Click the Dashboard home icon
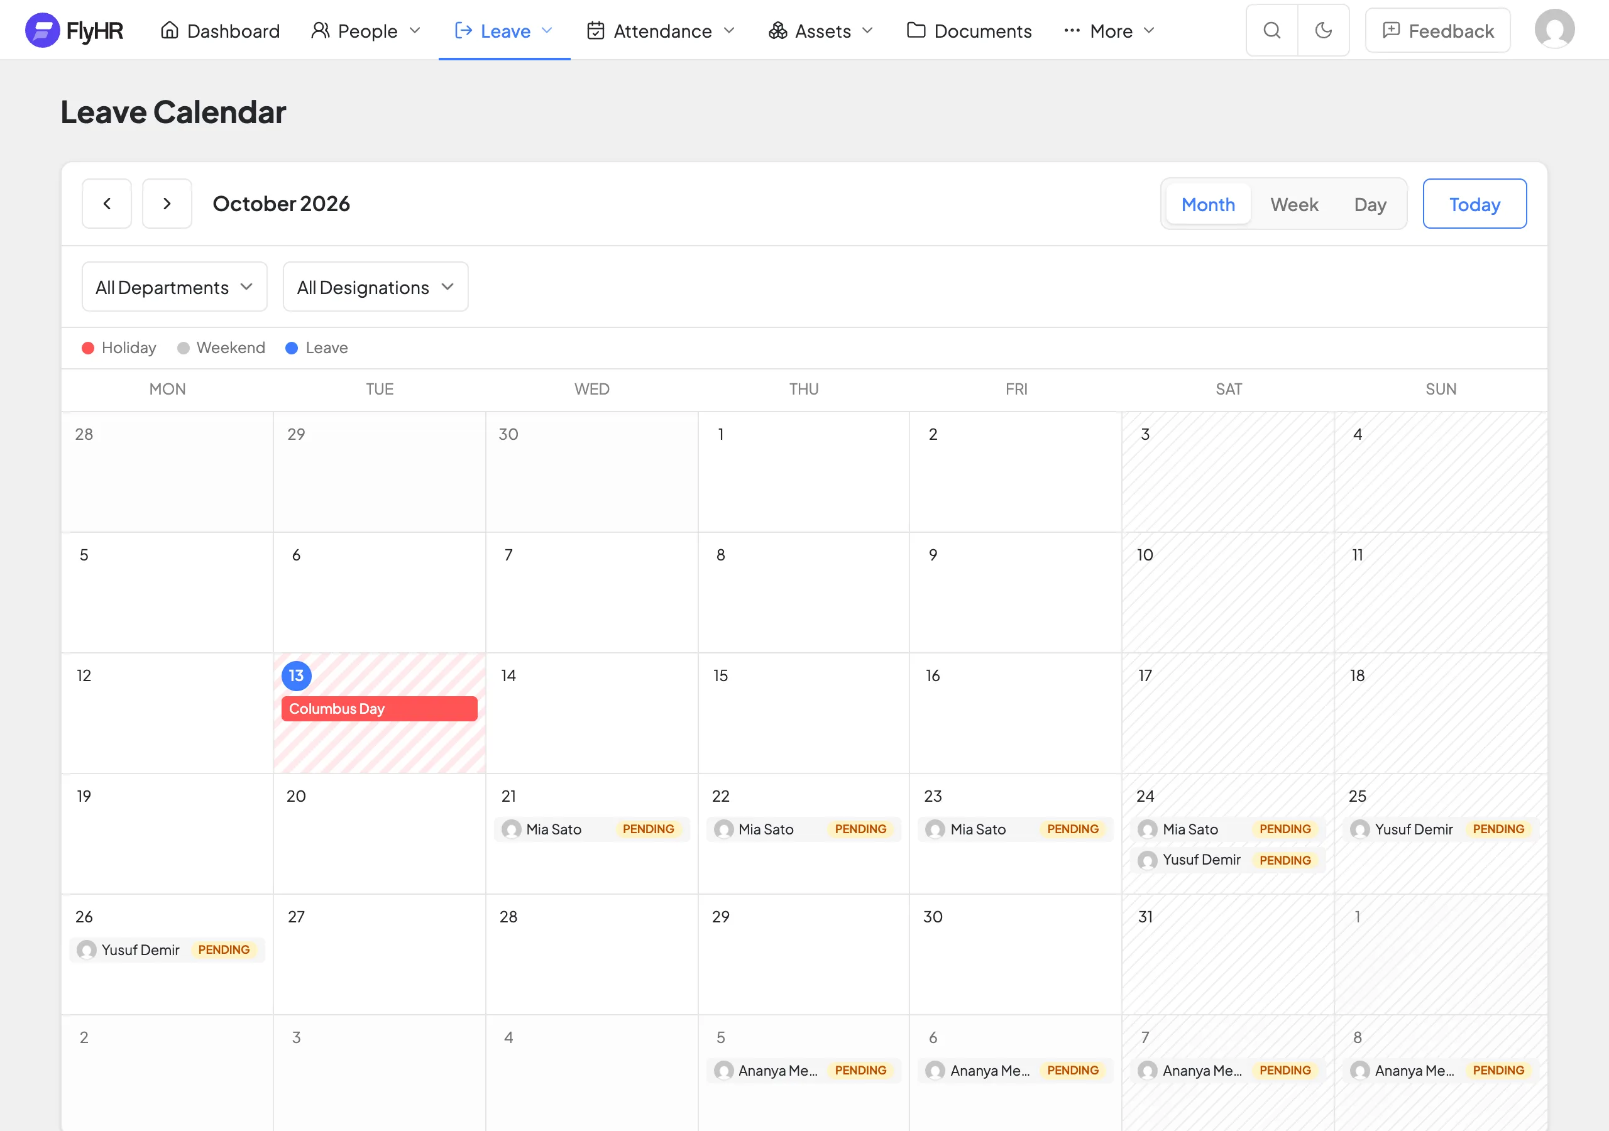Screen dimensions: 1609x1131 [x=169, y=30]
